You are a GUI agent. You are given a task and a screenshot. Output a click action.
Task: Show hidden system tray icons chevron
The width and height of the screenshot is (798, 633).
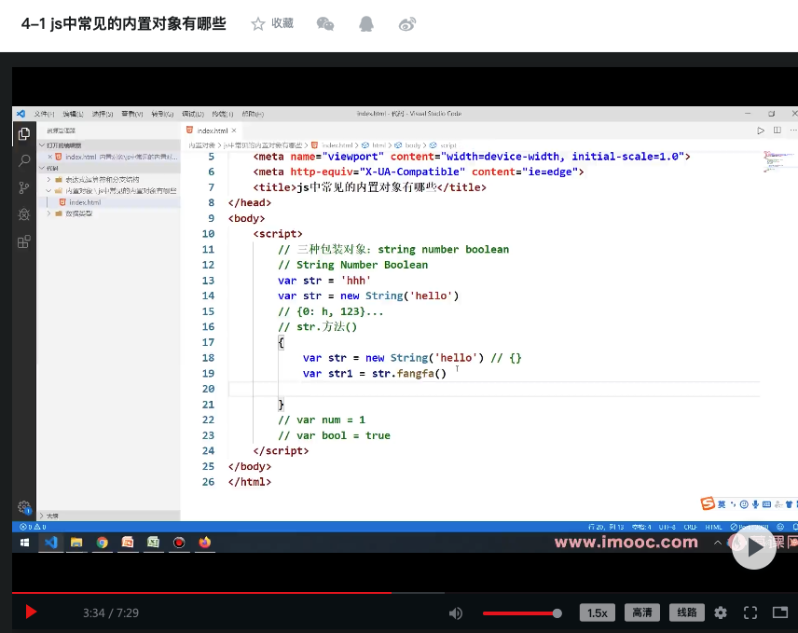tap(718, 543)
